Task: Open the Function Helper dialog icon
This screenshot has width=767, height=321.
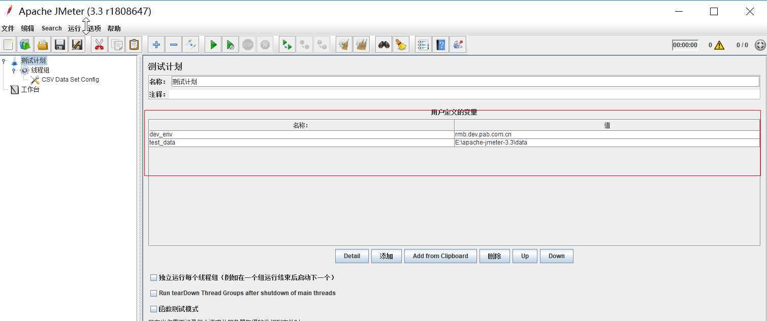Action: coord(424,45)
